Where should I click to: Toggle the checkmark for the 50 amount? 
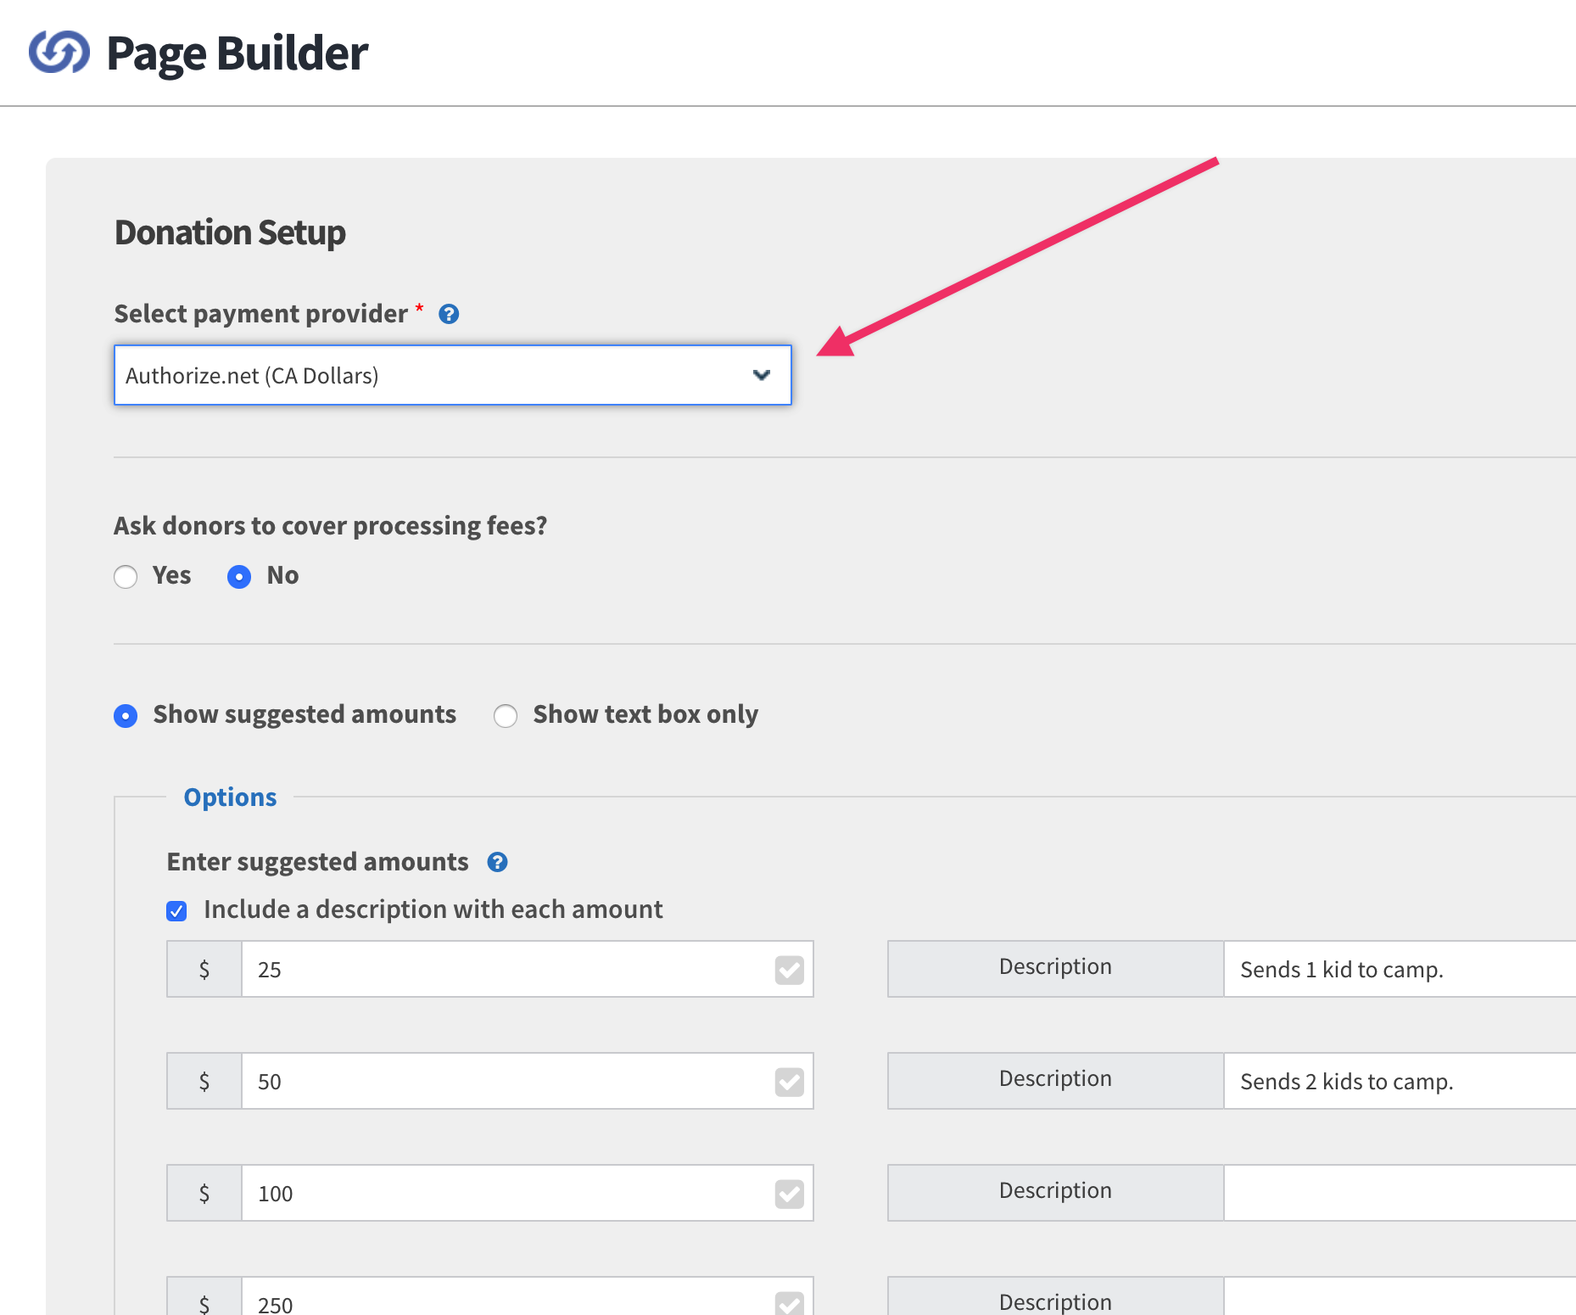(x=790, y=1082)
